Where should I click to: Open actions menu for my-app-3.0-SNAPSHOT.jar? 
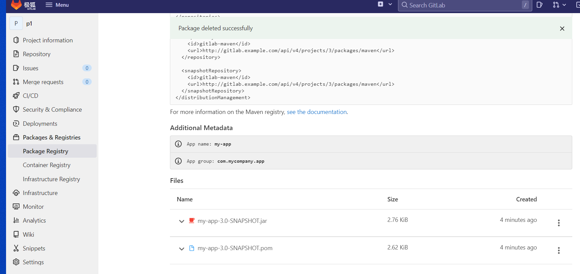pyautogui.click(x=559, y=223)
